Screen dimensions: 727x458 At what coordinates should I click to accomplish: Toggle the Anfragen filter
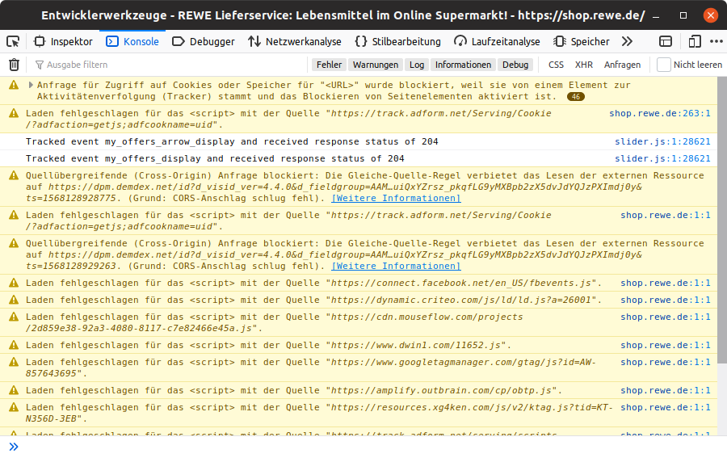622,65
